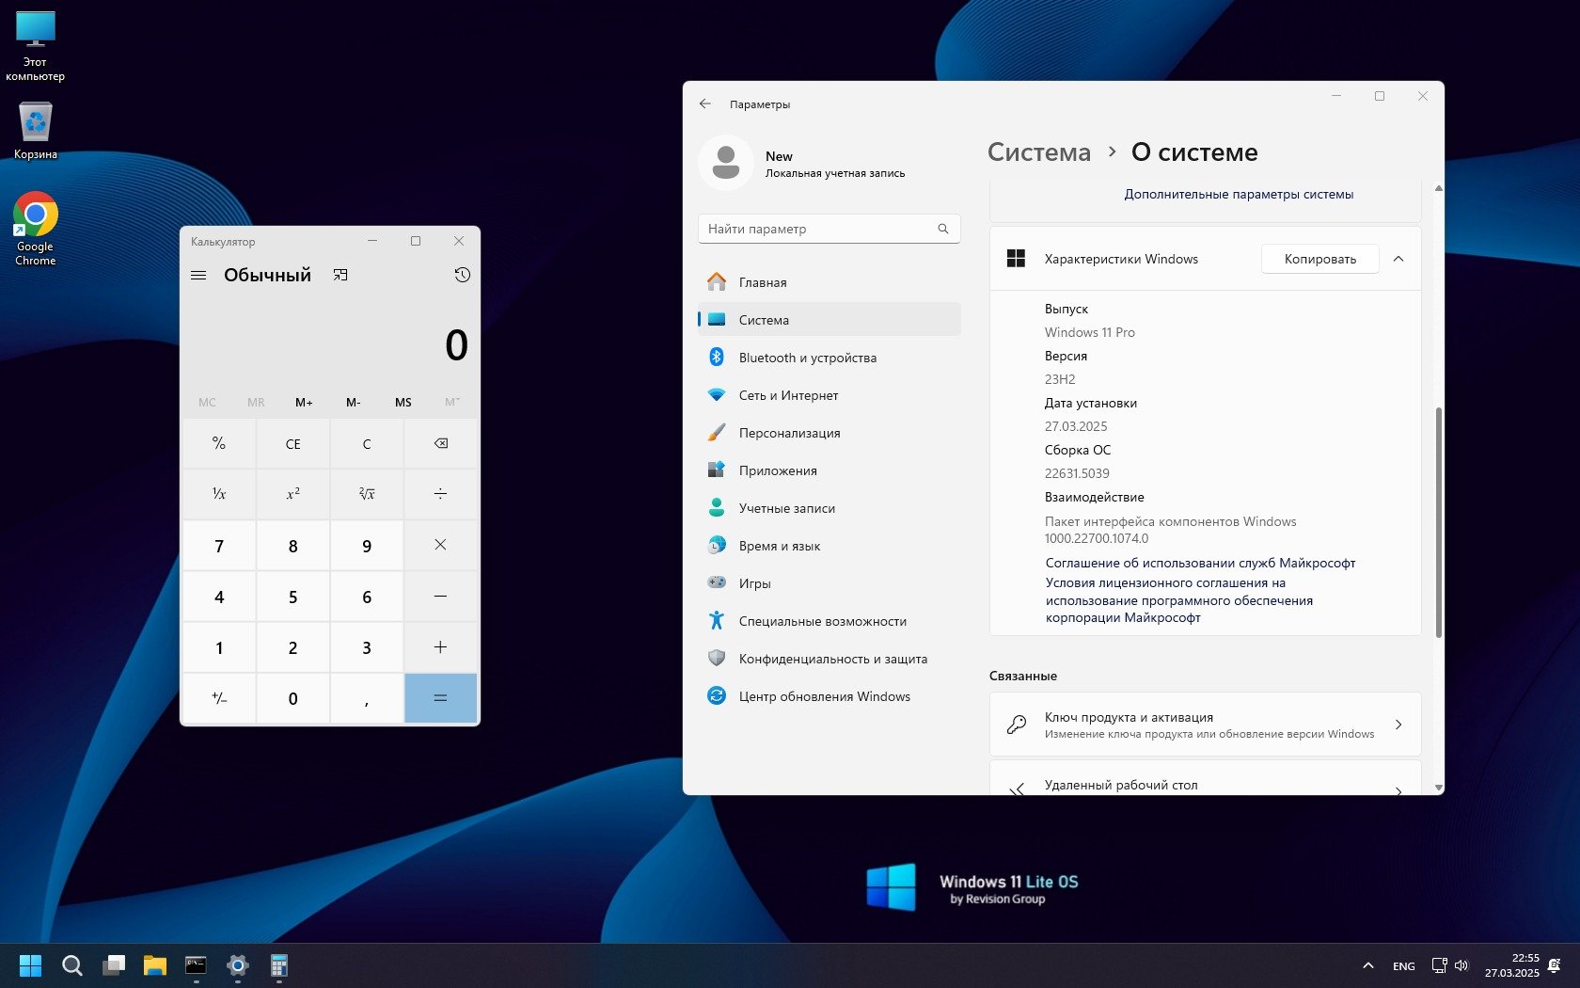Open File Explorer from the taskbar
The image size is (1580, 988).
[x=155, y=965]
